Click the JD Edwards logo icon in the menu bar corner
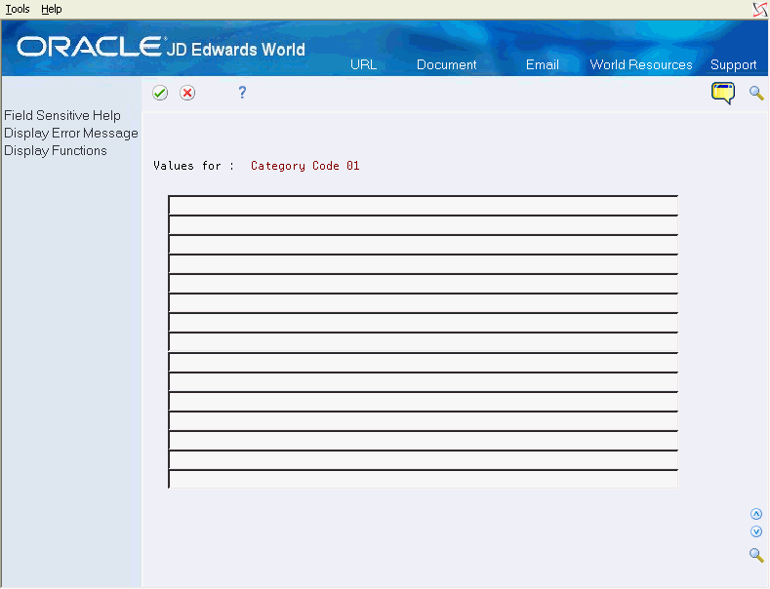Viewport: 770px width, 589px height. click(x=760, y=10)
